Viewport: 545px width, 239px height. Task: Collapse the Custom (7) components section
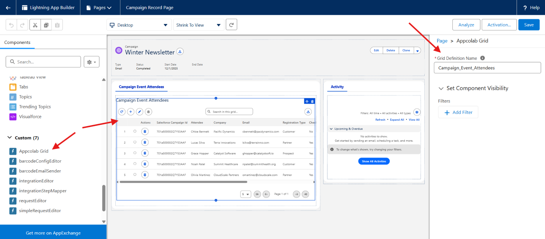coord(10,138)
